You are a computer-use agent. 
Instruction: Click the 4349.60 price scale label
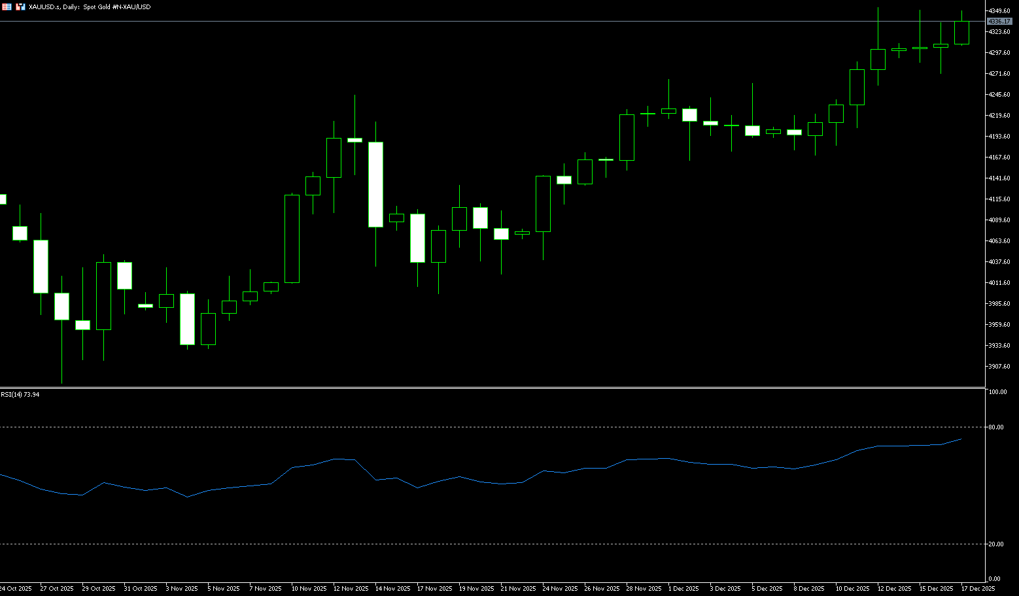[999, 11]
